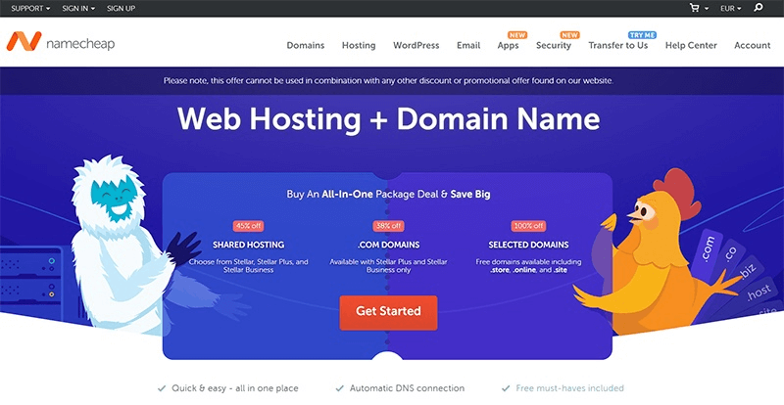
Task: Open the WordPress menu
Action: [x=416, y=45]
